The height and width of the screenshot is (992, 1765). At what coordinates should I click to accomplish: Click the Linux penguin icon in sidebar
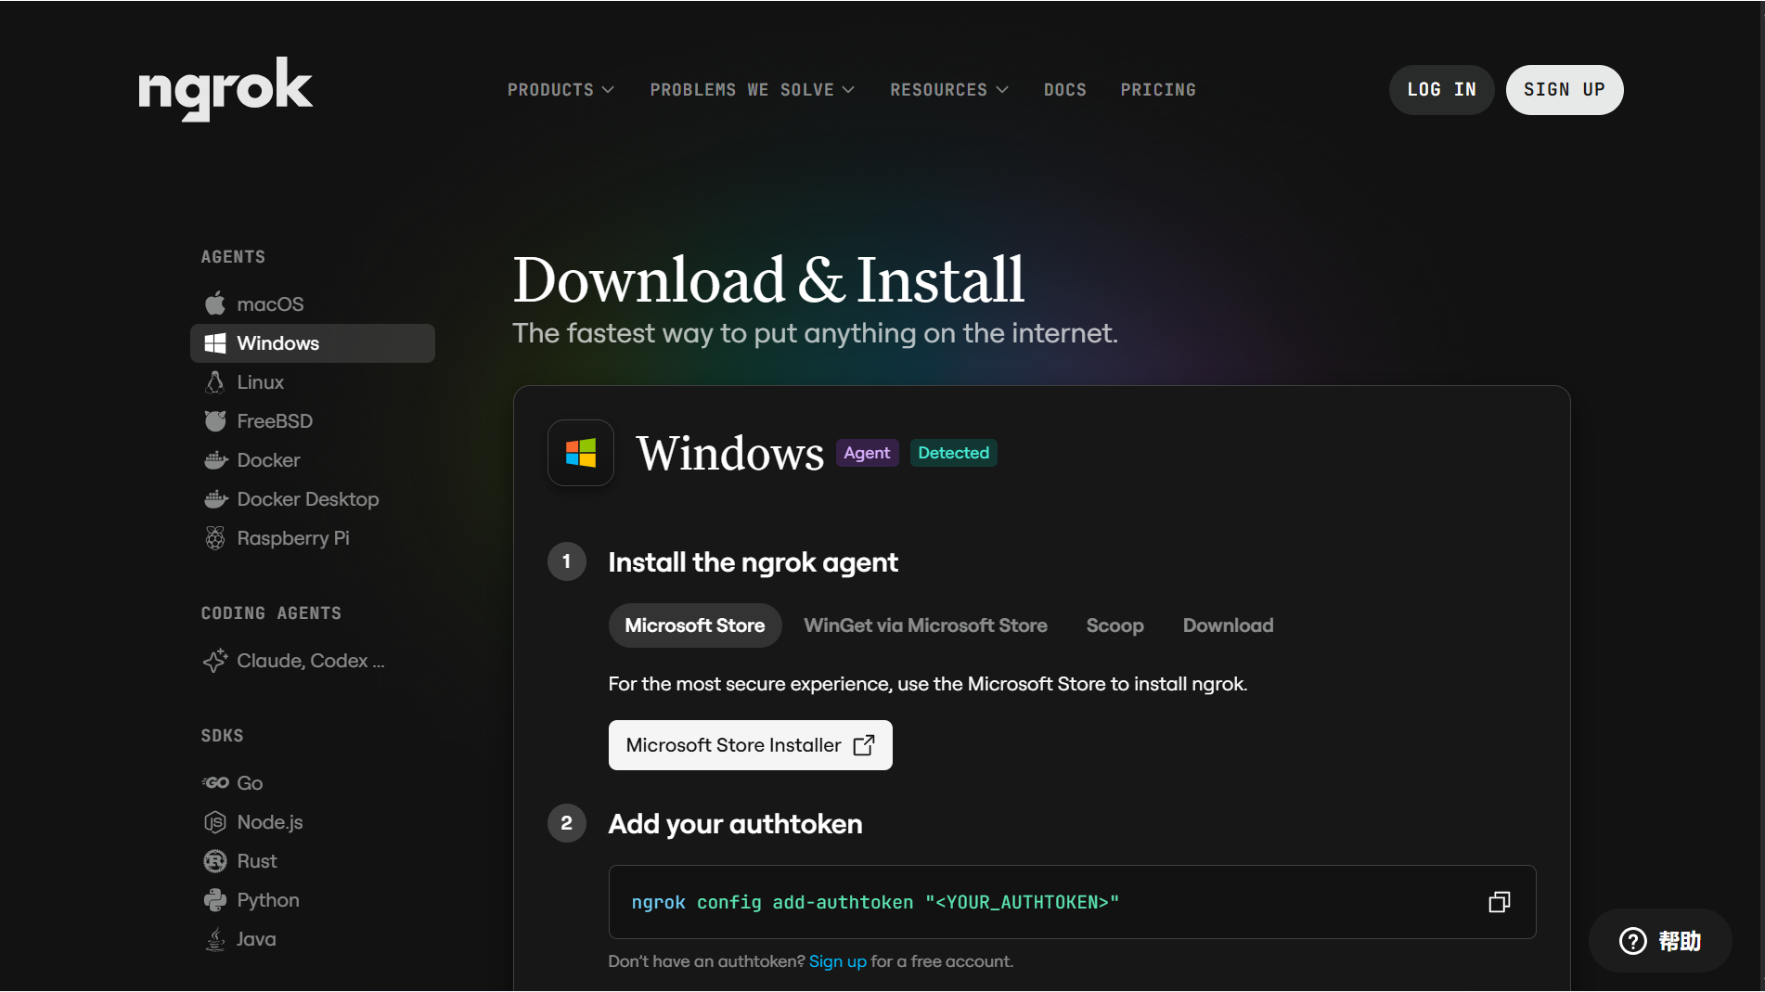click(x=215, y=382)
